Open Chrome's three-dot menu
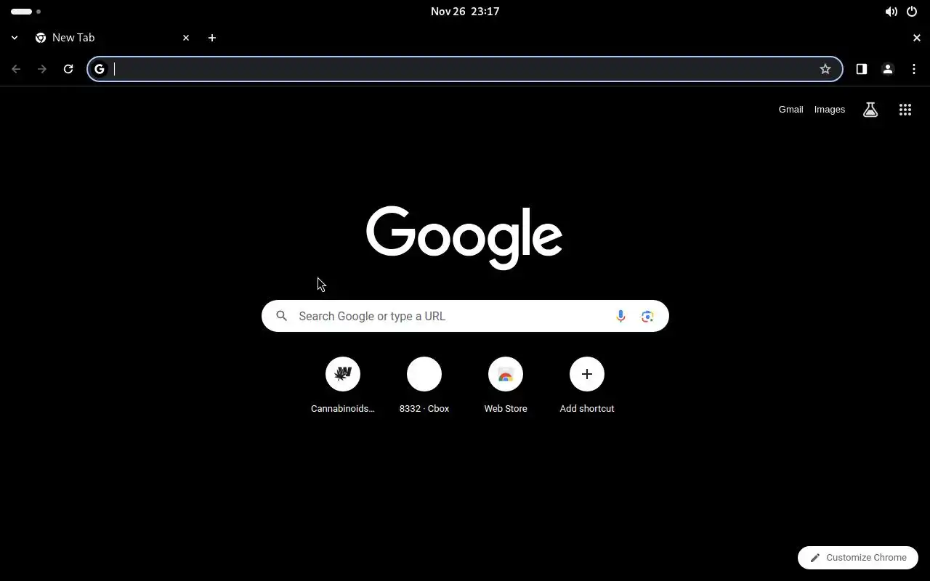Image resolution: width=930 pixels, height=581 pixels. click(x=914, y=69)
